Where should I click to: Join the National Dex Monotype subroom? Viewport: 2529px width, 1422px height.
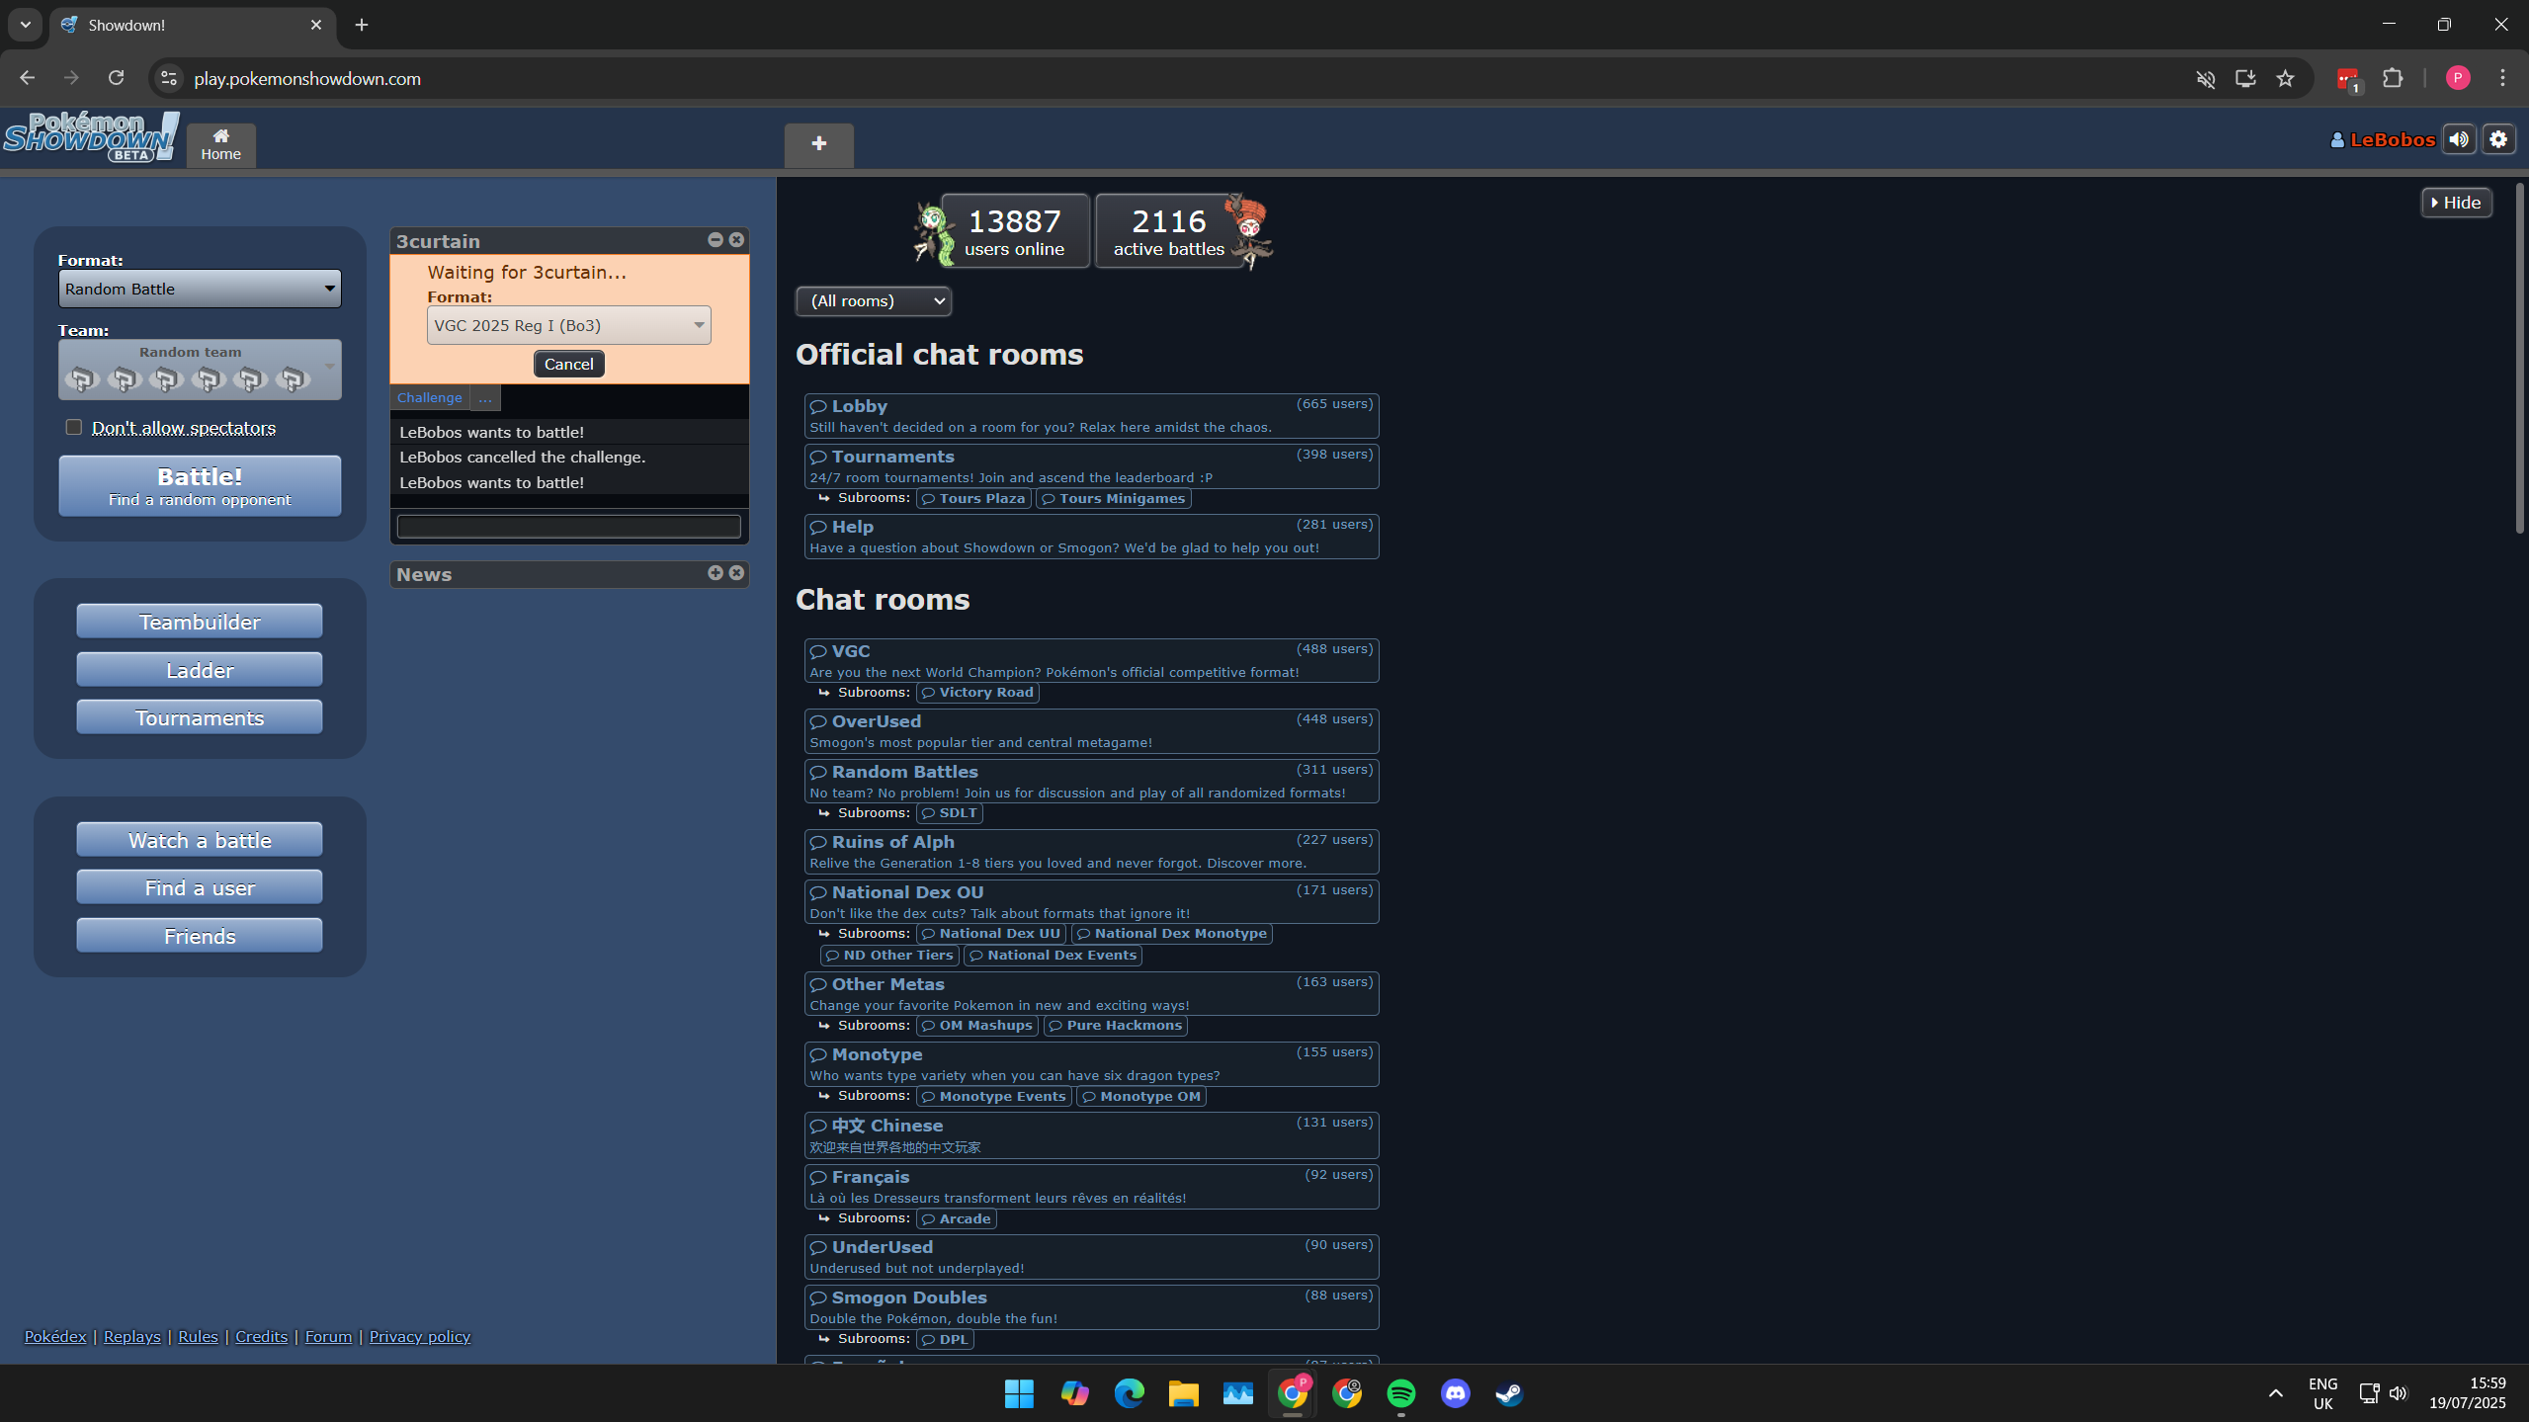coord(1172,934)
